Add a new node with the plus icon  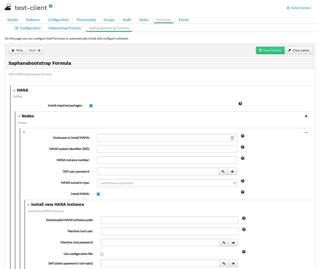click(306, 116)
